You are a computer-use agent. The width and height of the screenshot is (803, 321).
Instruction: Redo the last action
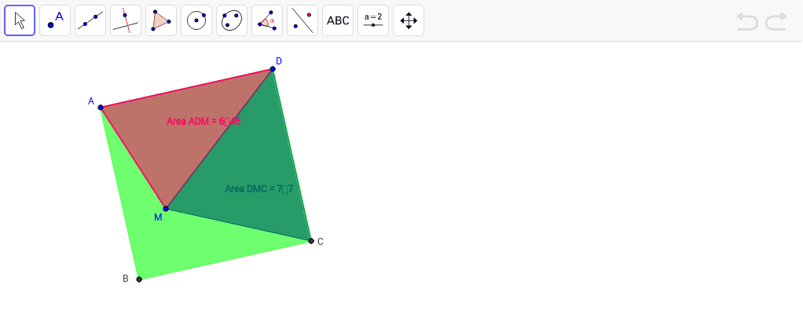coord(776,21)
